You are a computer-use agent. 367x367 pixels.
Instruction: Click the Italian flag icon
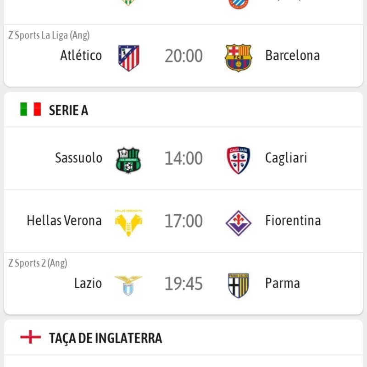coord(30,109)
